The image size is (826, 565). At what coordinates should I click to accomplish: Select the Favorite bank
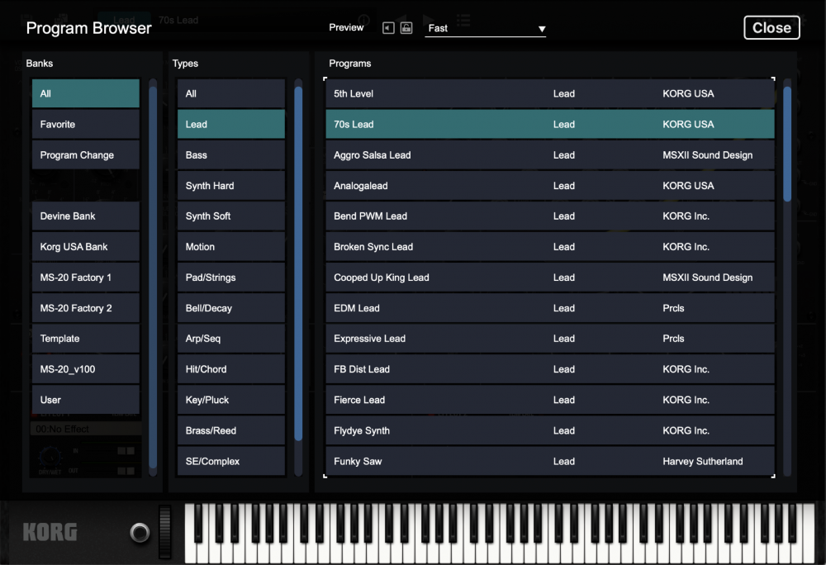coord(85,124)
